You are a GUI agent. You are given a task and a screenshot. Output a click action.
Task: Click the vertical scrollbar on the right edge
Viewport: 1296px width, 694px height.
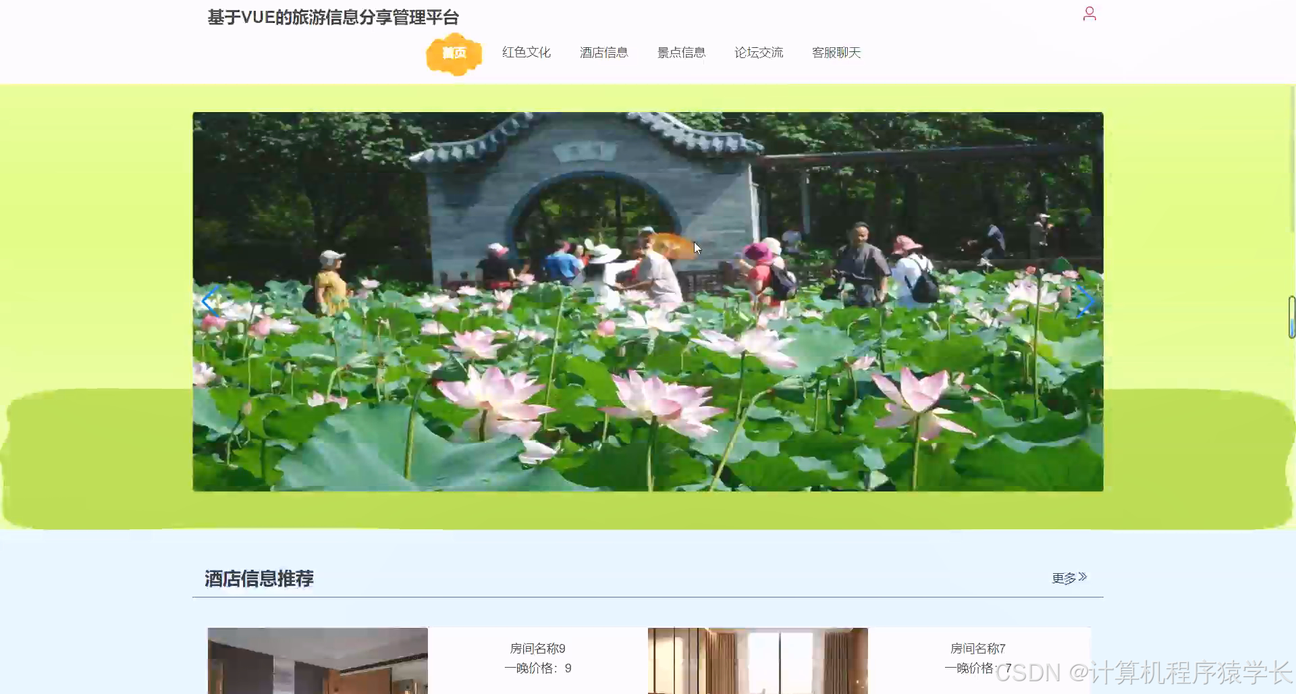1292,317
